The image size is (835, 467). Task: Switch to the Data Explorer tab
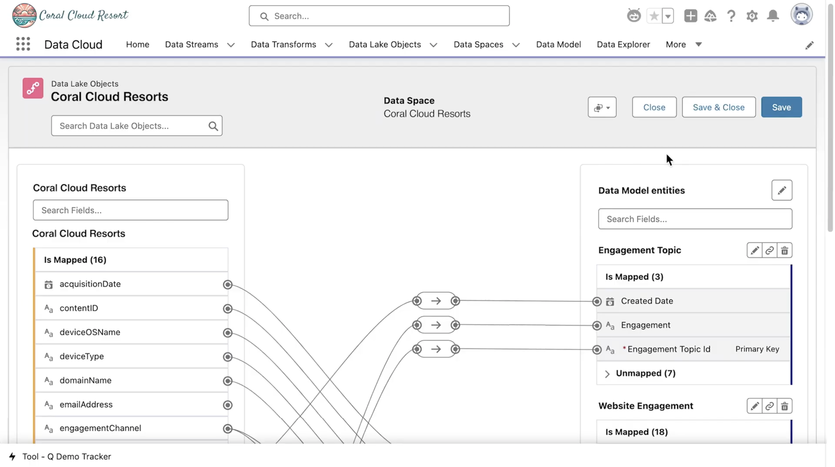click(623, 44)
